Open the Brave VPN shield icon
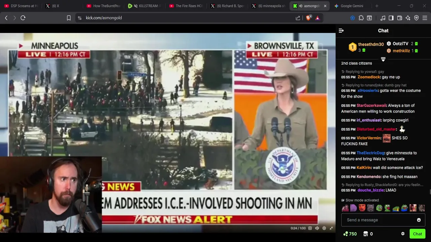Viewport: 431px width, 242px height. (417, 18)
